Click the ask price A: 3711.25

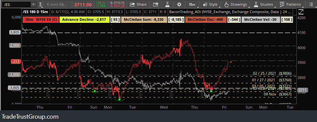click(117, 6)
